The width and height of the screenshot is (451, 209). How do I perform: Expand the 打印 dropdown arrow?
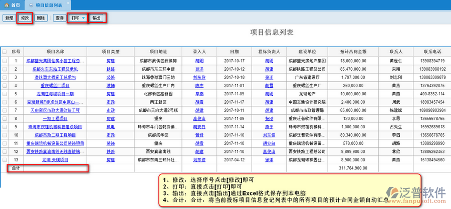tap(83, 18)
